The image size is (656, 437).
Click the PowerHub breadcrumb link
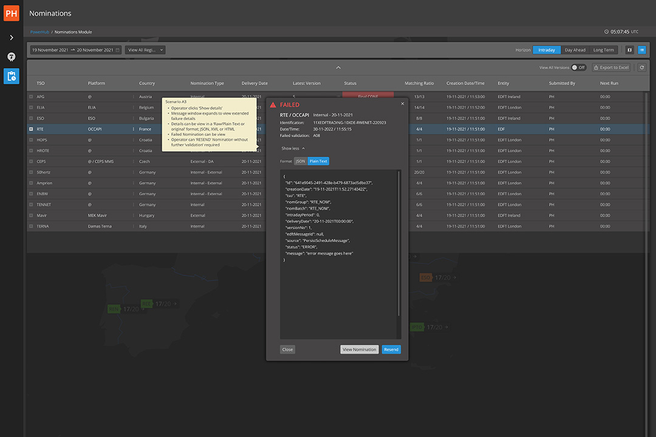[x=40, y=32]
